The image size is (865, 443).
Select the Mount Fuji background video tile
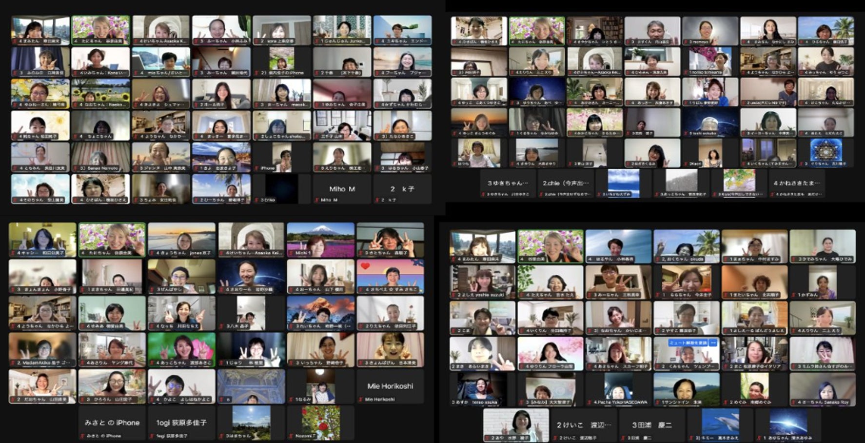tap(320, 239)
